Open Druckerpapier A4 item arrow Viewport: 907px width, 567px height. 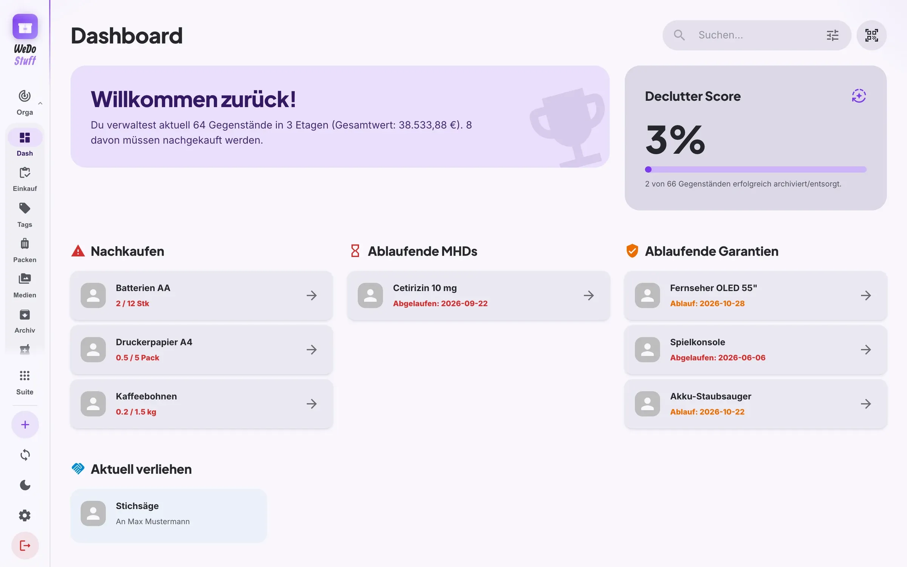[x=312, y=349]
